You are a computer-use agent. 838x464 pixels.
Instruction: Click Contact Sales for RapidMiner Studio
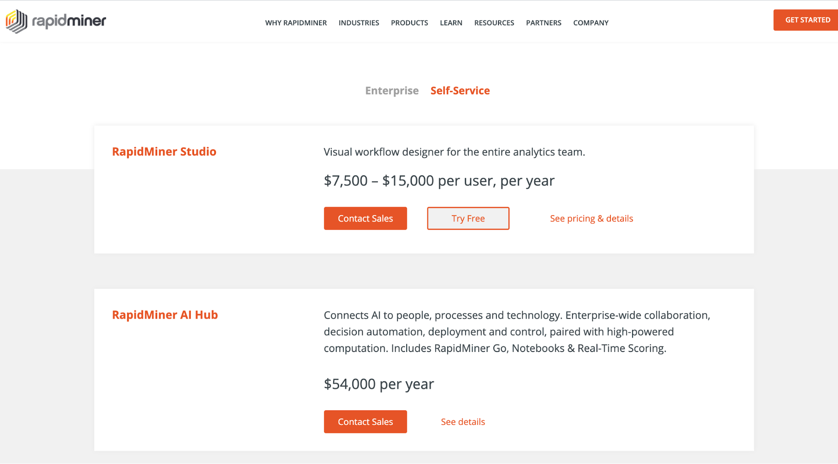365,218
